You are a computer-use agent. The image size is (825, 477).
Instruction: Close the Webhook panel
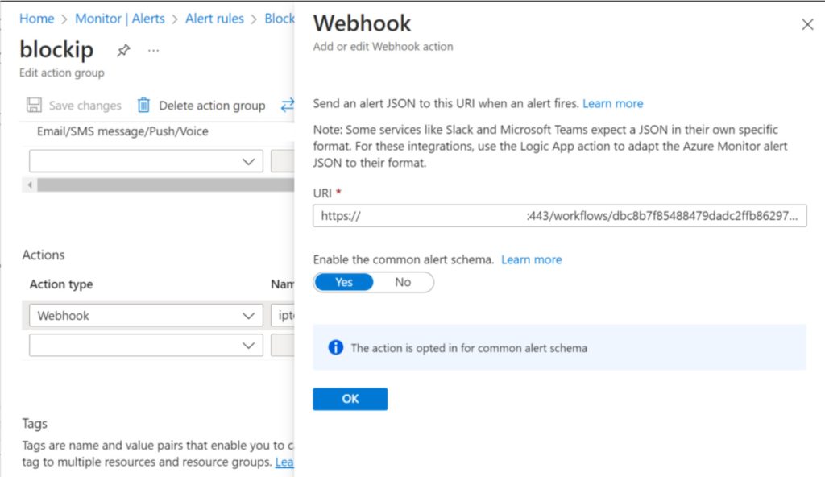[807, 25]
